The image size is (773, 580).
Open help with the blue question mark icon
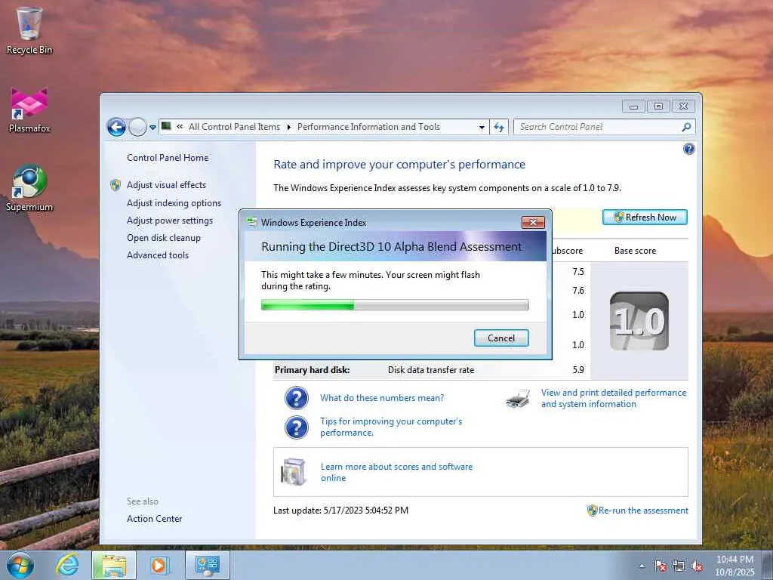tap(688, 149)
